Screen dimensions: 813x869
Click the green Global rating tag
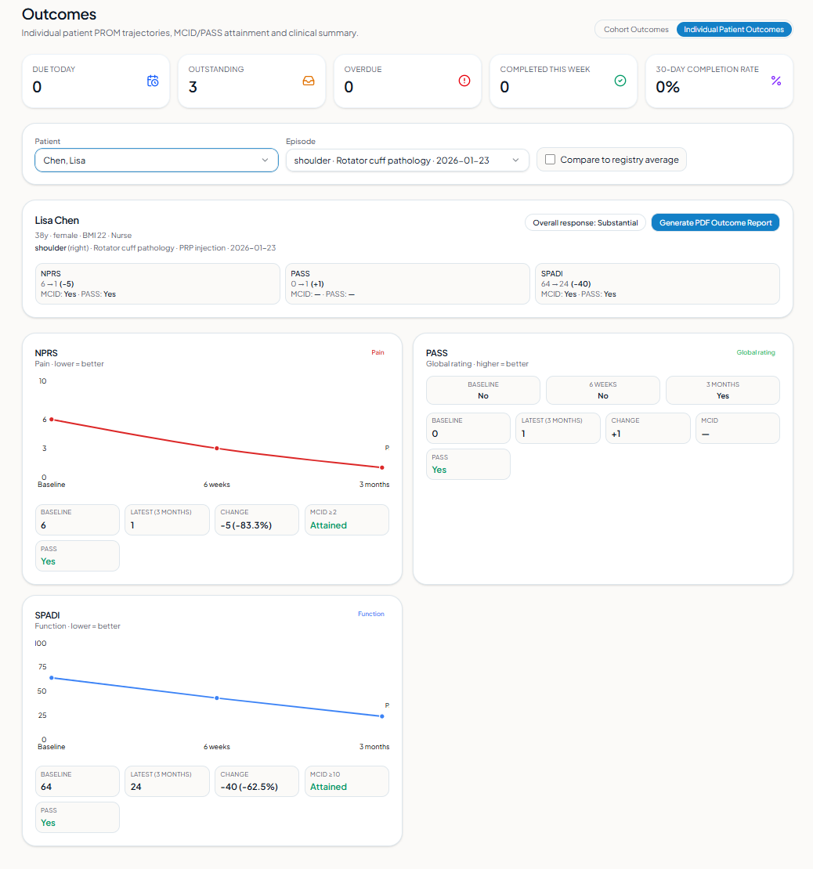(755, 352)
